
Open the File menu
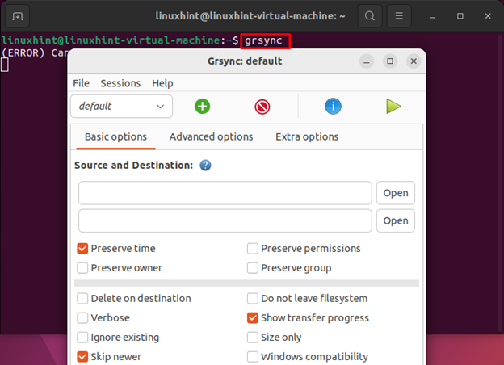(81, 83)
